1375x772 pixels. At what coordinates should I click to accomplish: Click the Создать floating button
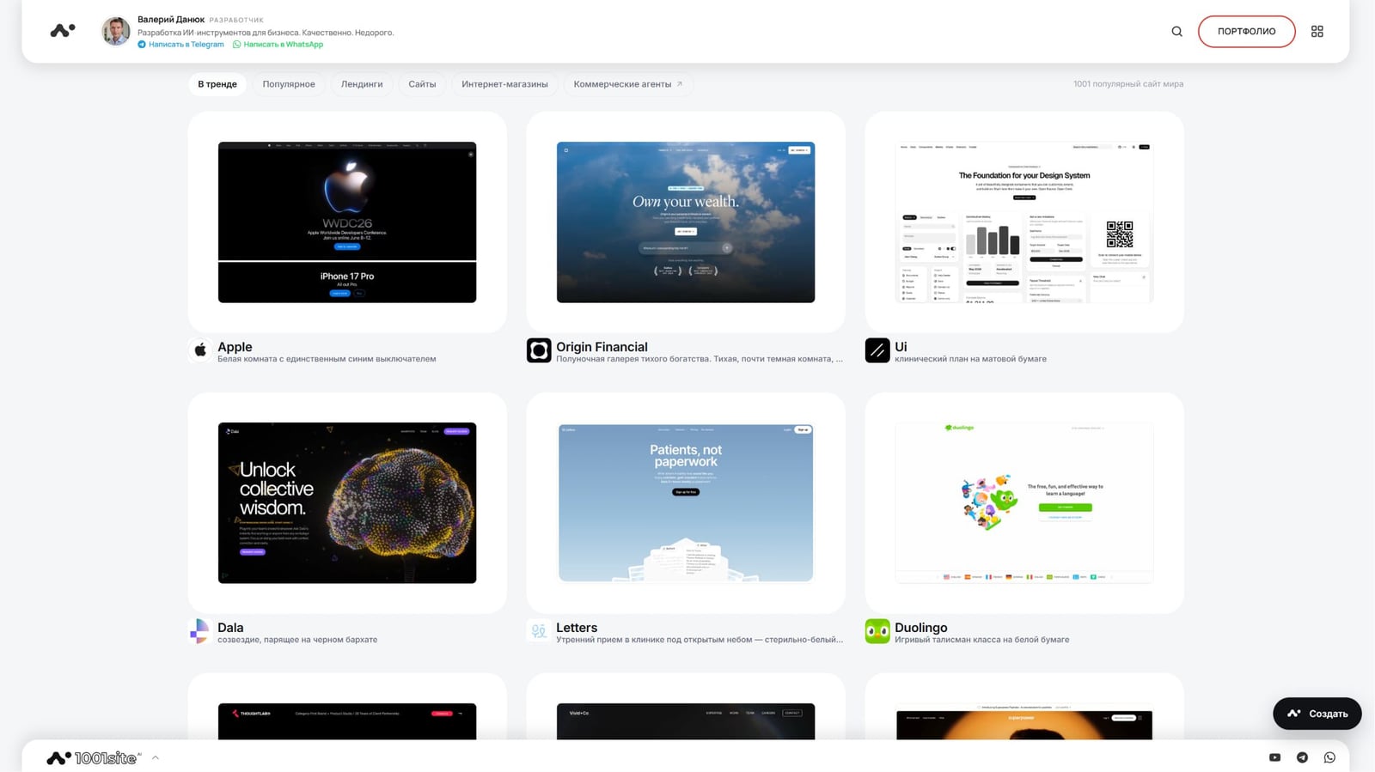tap(1317, 714)
